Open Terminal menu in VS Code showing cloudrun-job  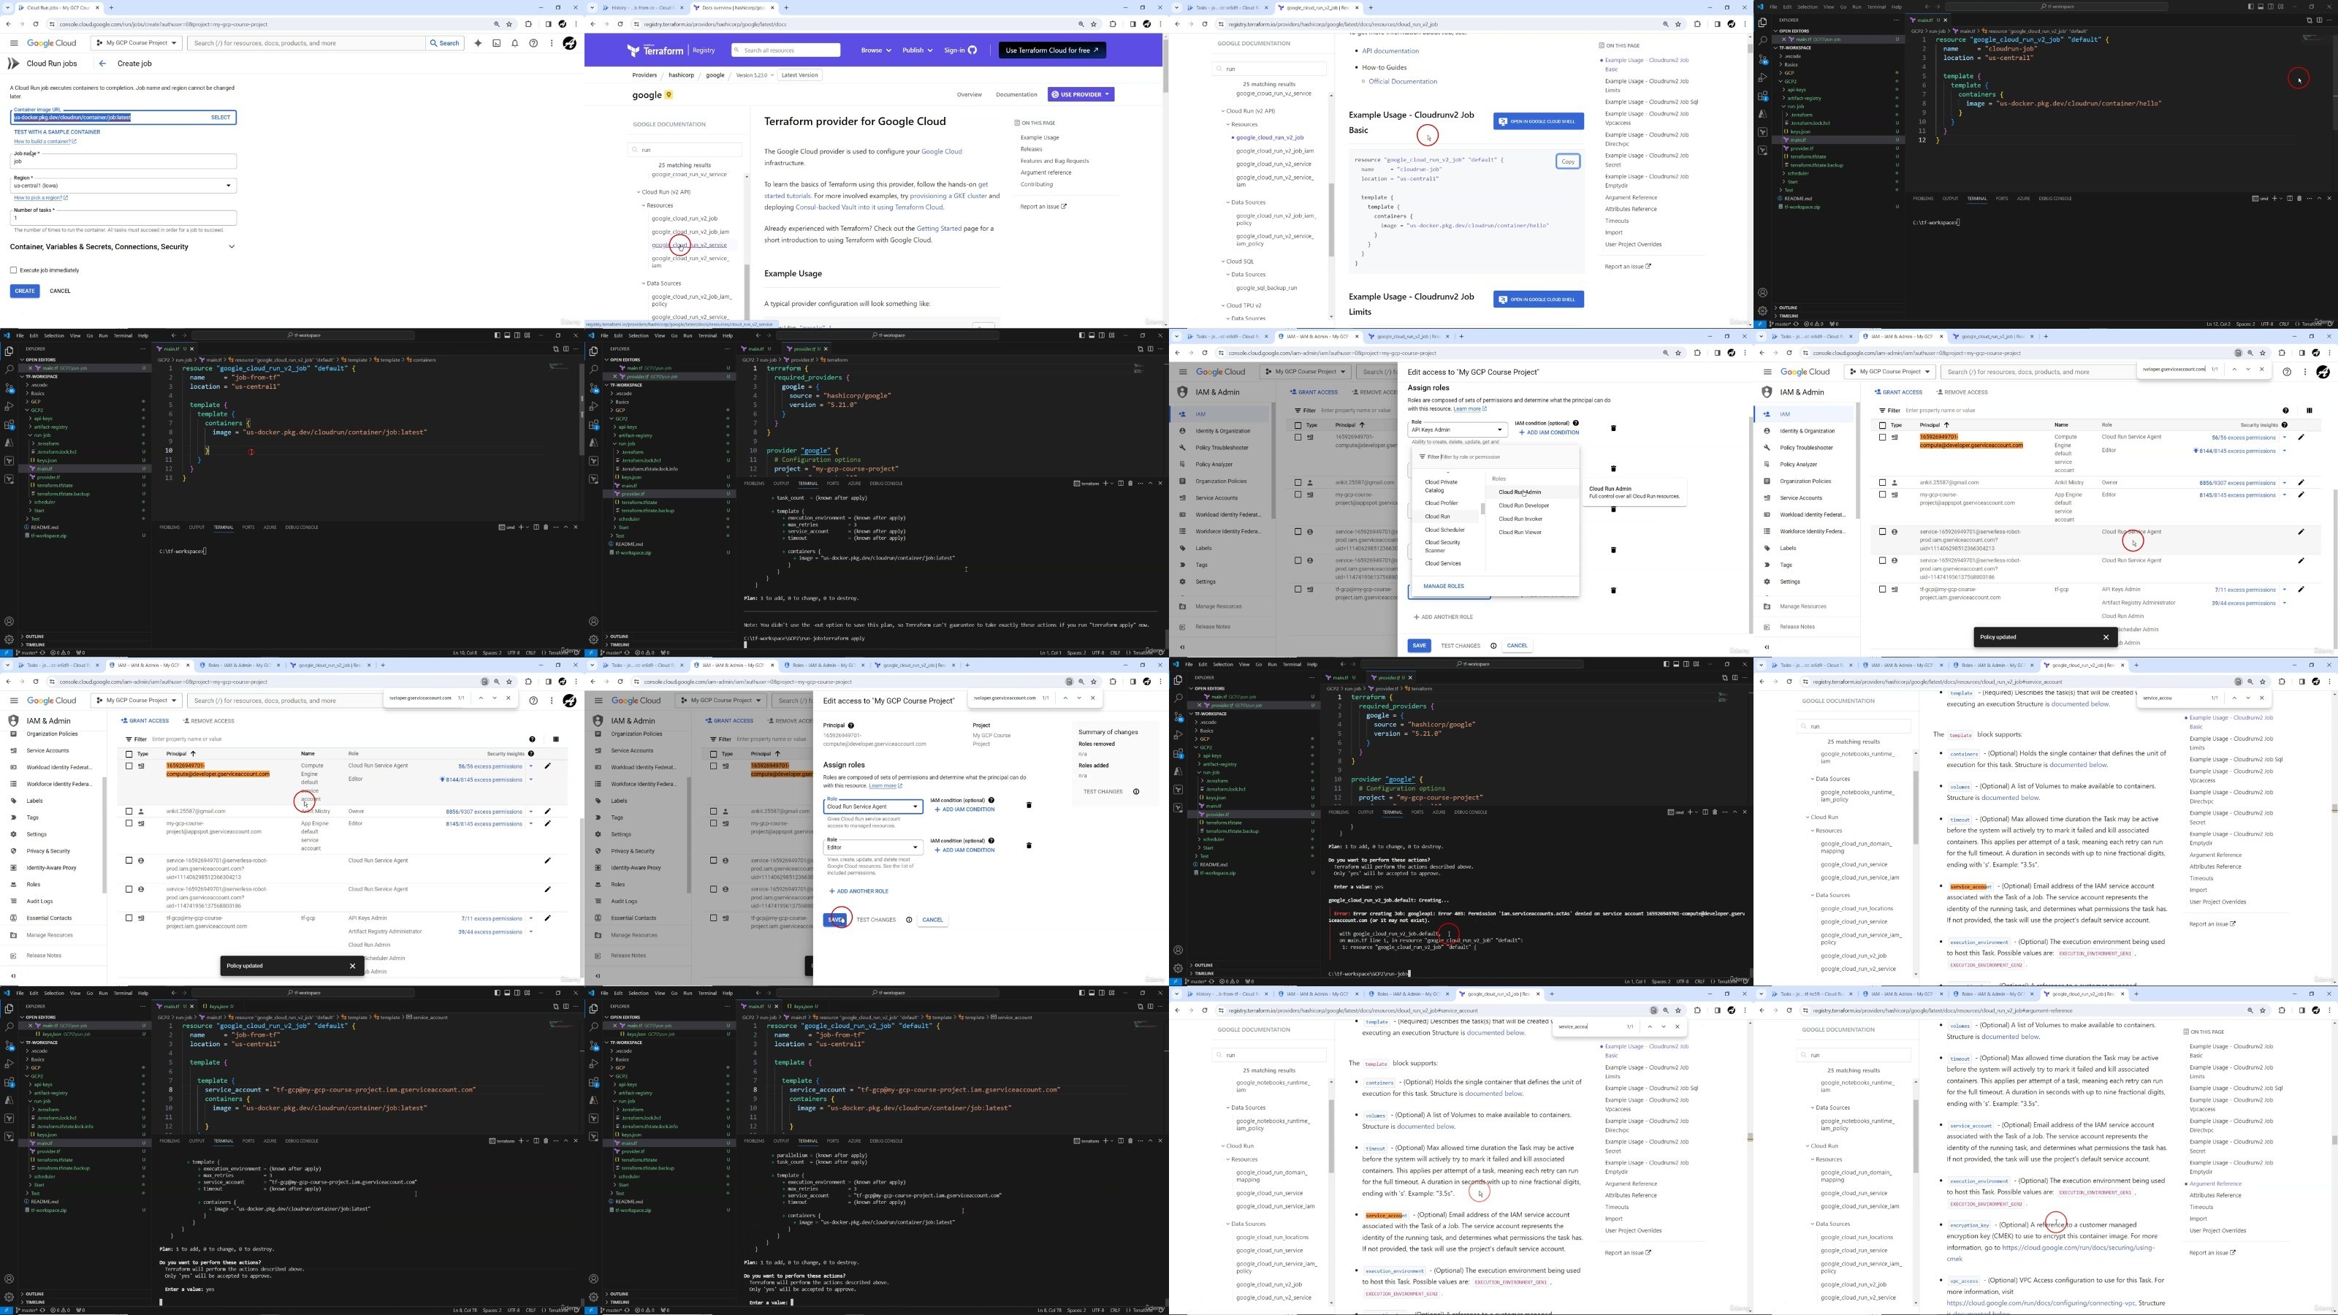click(1876, 7)
